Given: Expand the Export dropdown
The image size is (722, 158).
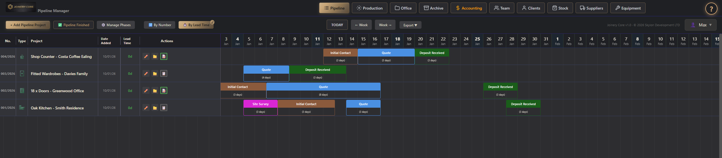Looking at the screenshot, I should [x=410, y=25].
